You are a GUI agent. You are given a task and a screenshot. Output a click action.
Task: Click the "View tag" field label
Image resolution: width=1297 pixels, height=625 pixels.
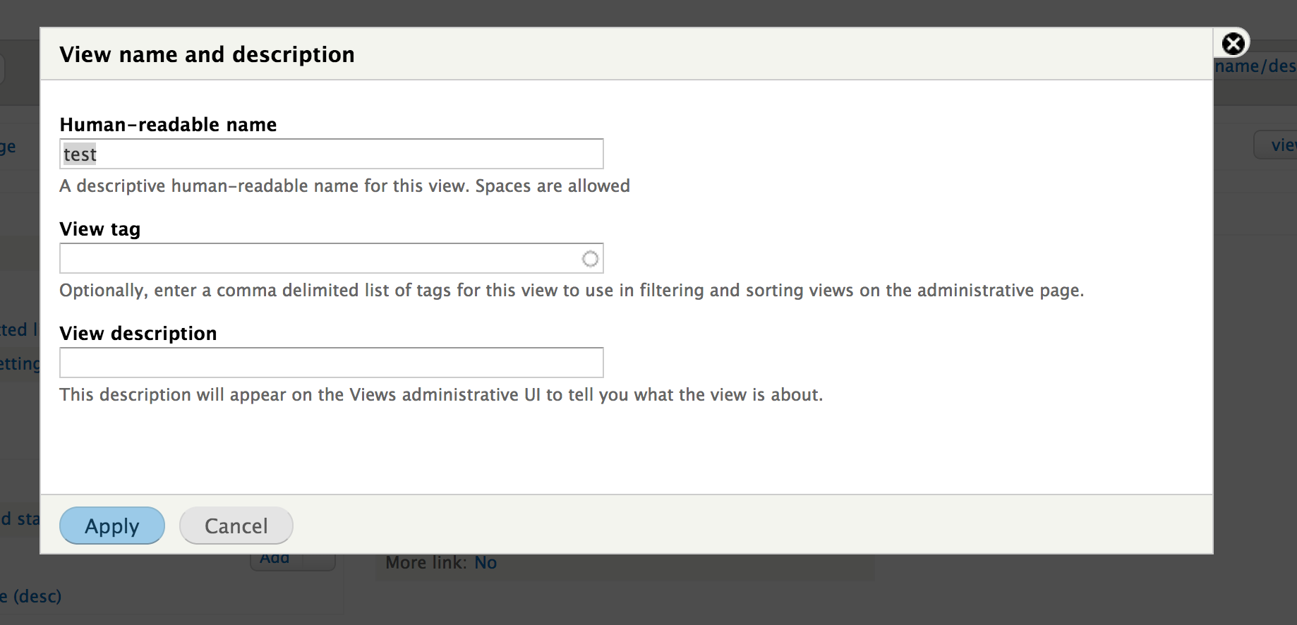(x=99, y=229)
